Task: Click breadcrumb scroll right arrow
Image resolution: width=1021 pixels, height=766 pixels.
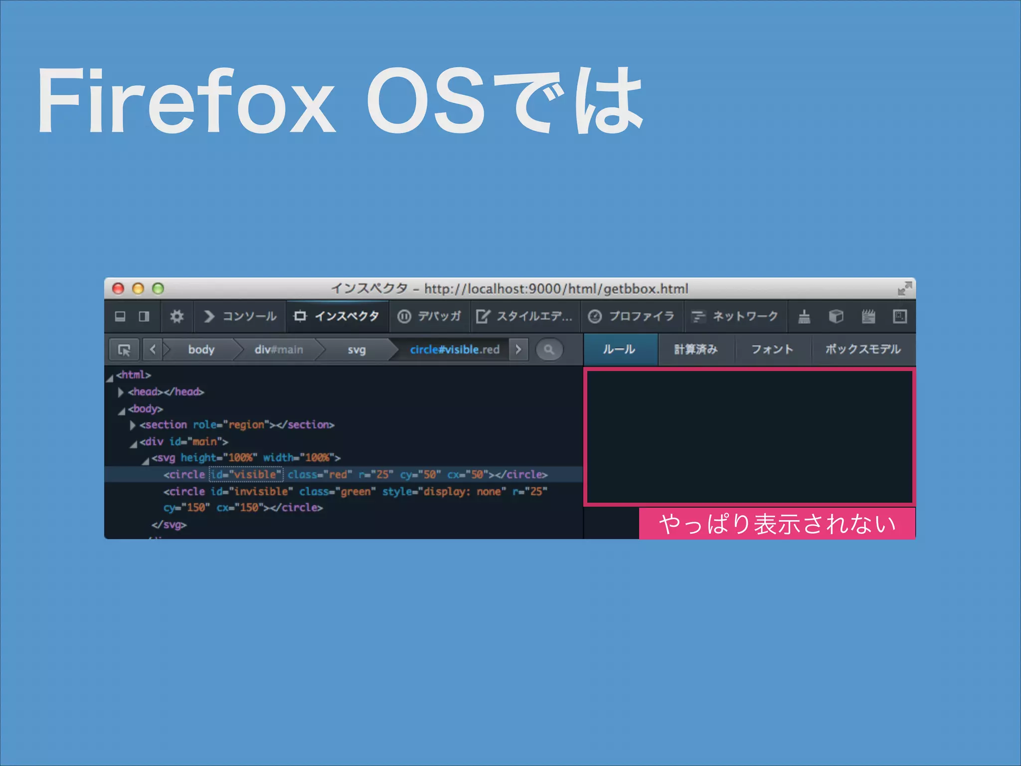Action: (x=518, y=350)
